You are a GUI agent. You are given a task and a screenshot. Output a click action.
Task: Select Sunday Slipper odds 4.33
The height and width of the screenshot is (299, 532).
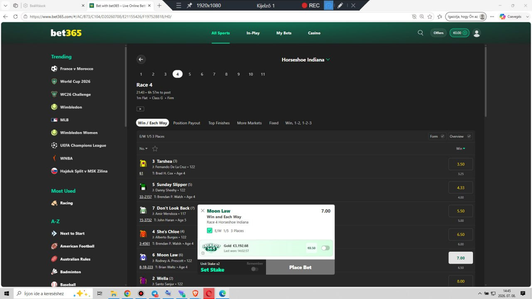[x=461, y=188]
